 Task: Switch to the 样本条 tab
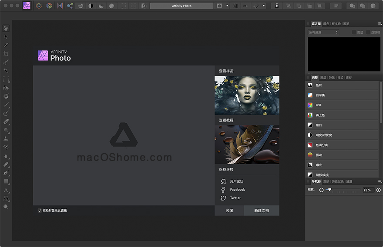336,23
